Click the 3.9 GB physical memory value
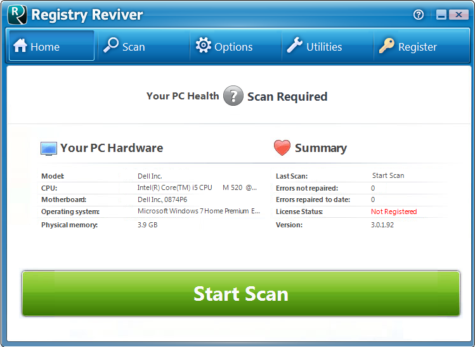The width and height of the screenshot is (475, 347). [147, 225]
